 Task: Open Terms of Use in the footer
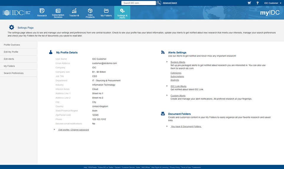186,167
